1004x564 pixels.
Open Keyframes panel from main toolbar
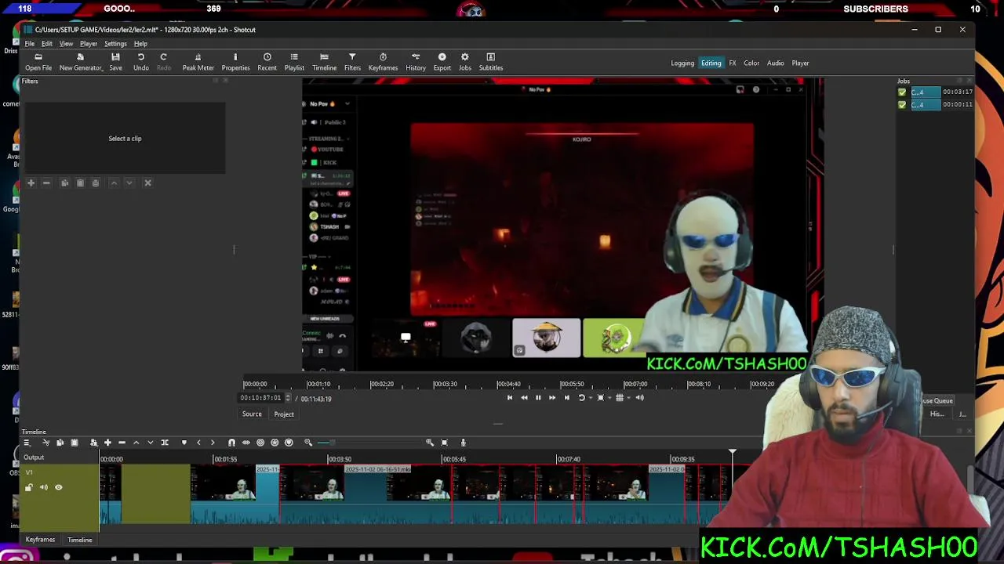(383, 62)
